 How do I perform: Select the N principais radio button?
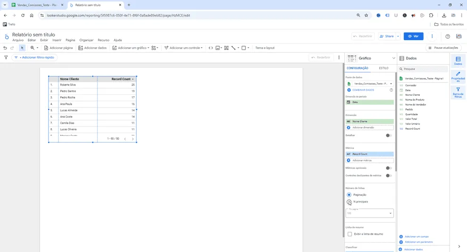(x=349, y=202)
